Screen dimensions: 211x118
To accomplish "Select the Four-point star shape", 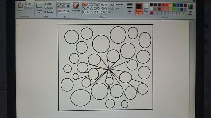I will point(88,12).
